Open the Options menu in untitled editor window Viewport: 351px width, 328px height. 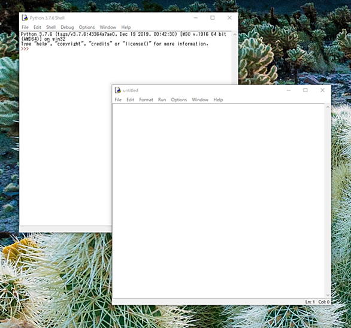(179, 100)
